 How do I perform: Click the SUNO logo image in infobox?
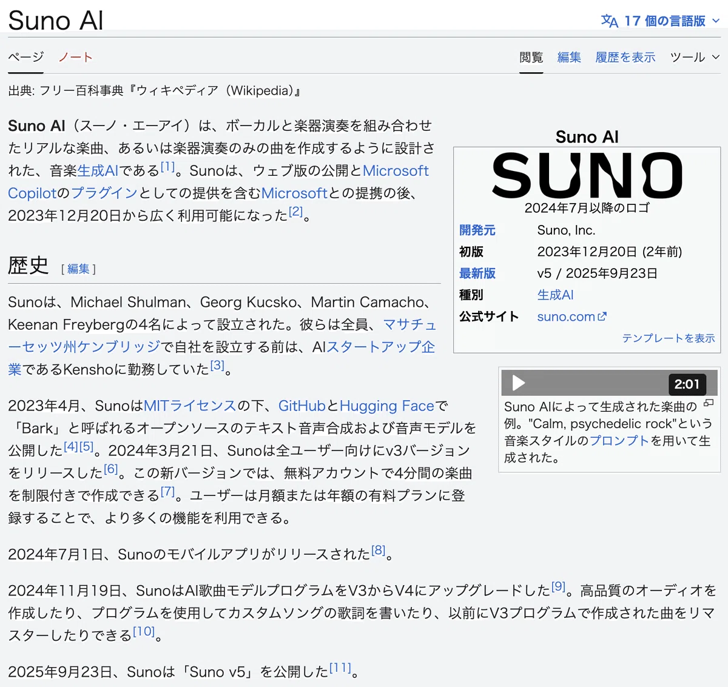pyautogui.click(x=587, y=175)
